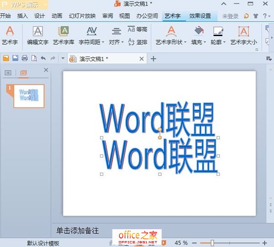Click the 未登录 login link
The width and height of the screenshot is (274, 247).
click(230, 16)
